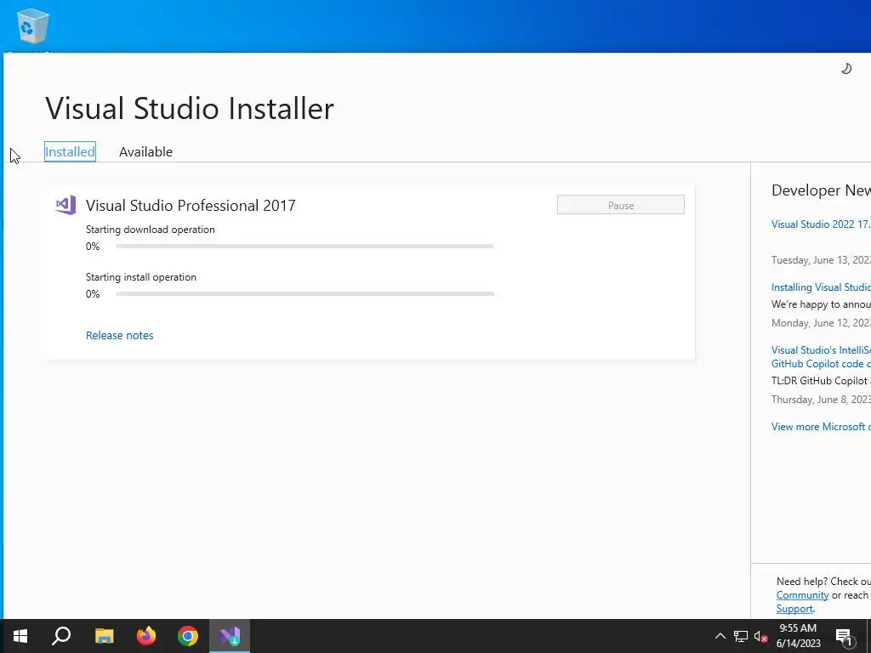Image resolution: width=871 pixels, height=653 pixels.
Task: Click the Starting download operation text
Action: [x=150, y=230]
